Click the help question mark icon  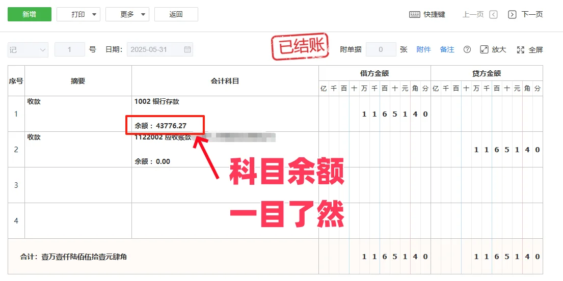(x=467, y=49)
